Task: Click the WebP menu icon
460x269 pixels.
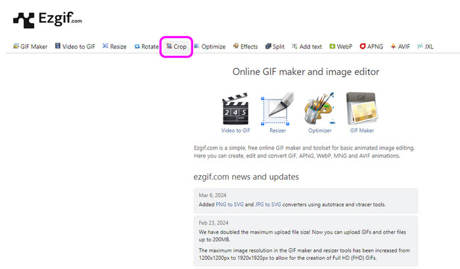Action: [x=332, y=46]
